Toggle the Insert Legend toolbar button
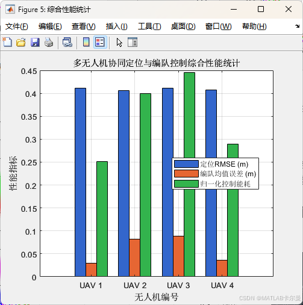The width and height of the screenshot is (303, 305). [100, 42]
